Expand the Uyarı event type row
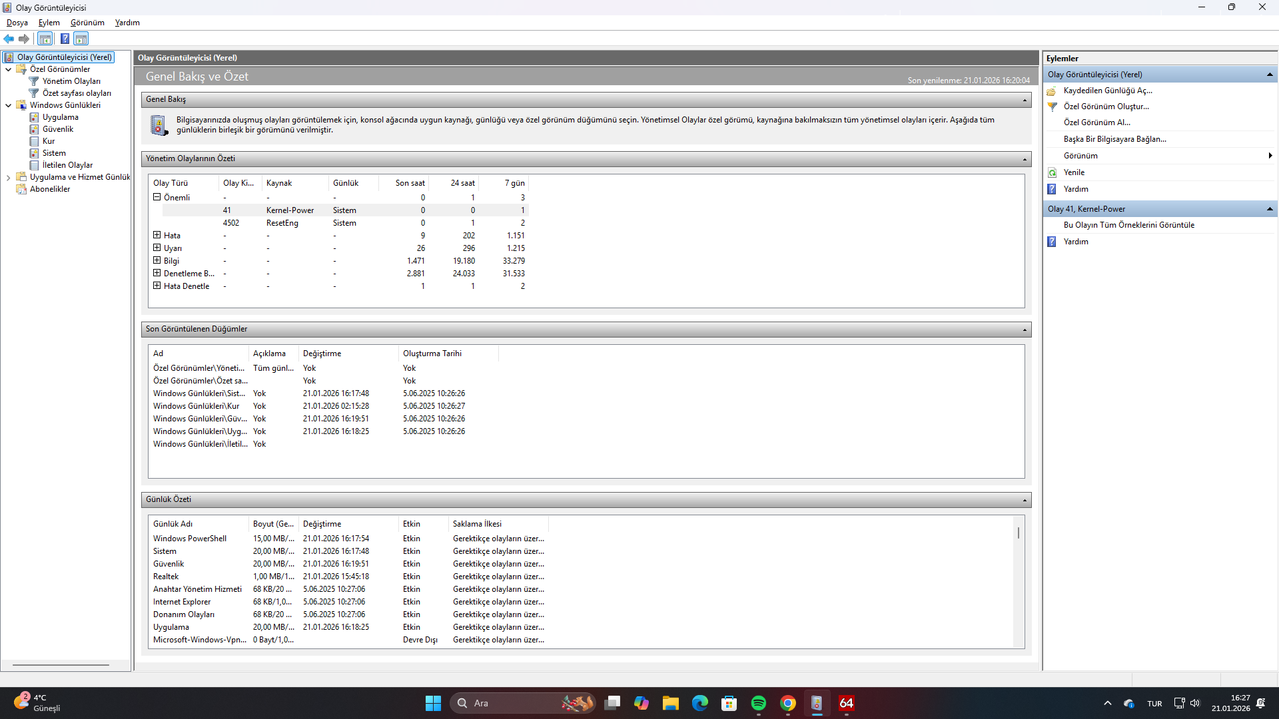The width and height of the screenshot is (1279, 719). pyautogui.click(x=157, y=248)
